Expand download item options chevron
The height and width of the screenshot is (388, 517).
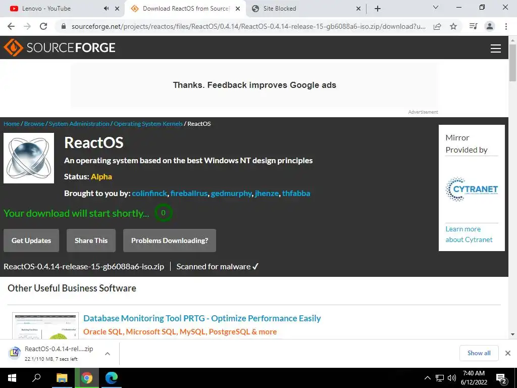click(108, 354)
